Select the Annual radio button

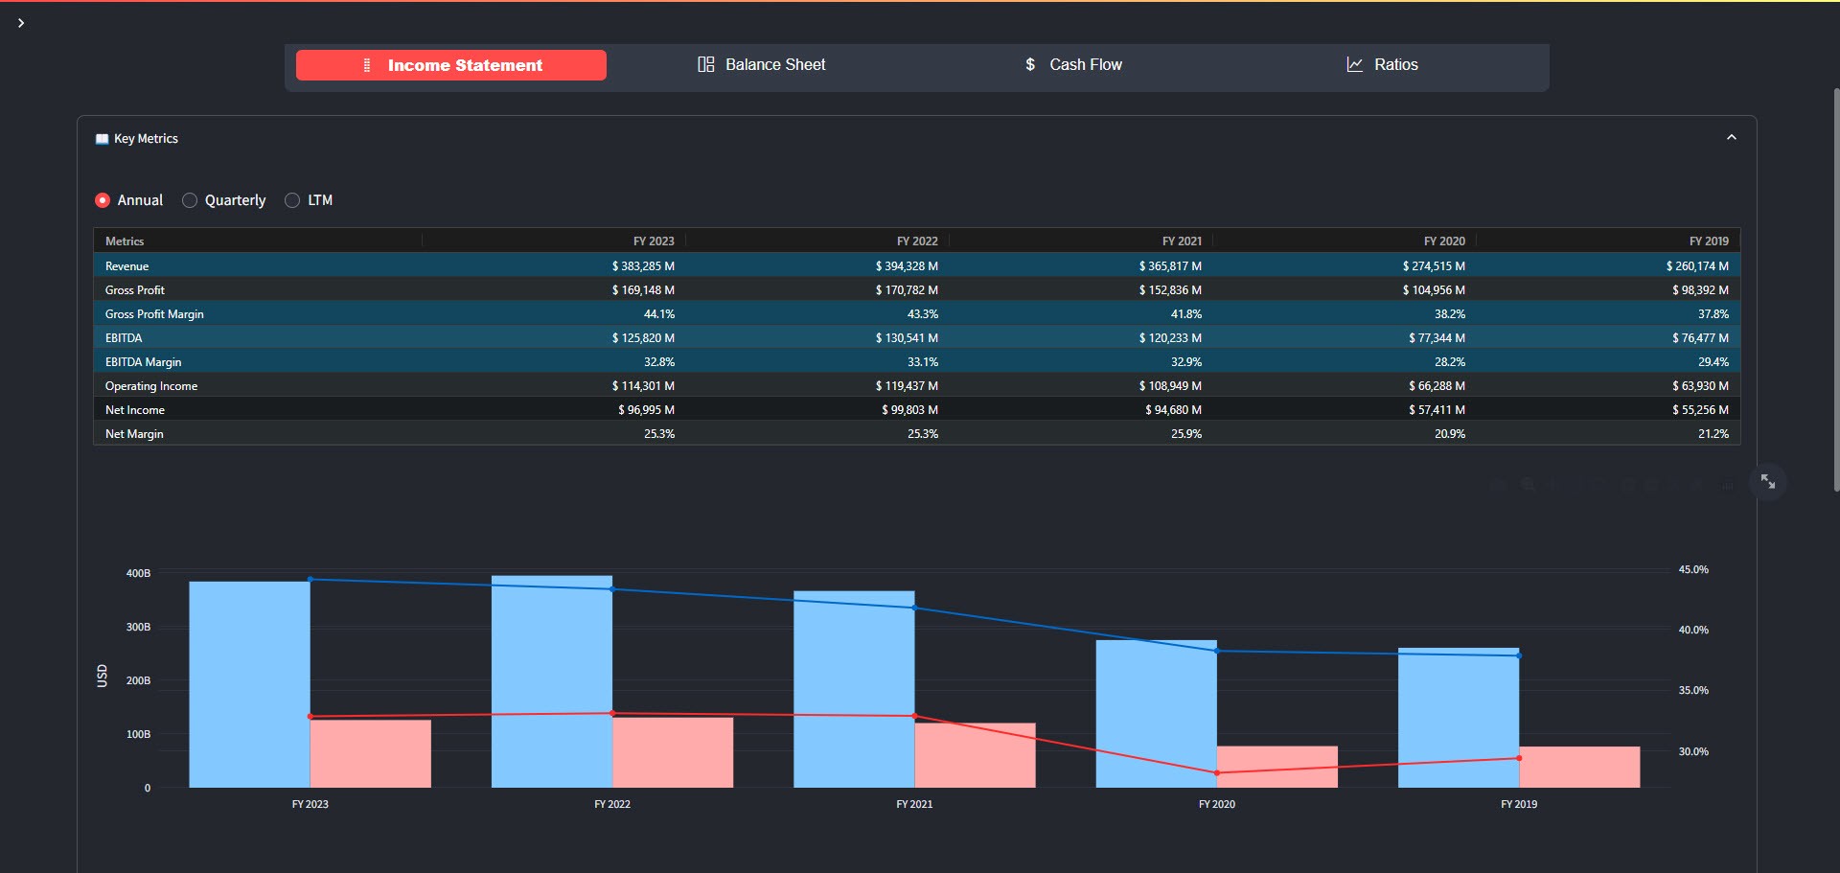coord(103,200)
